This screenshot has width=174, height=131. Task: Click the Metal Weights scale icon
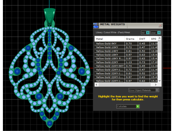coord(96,25)
